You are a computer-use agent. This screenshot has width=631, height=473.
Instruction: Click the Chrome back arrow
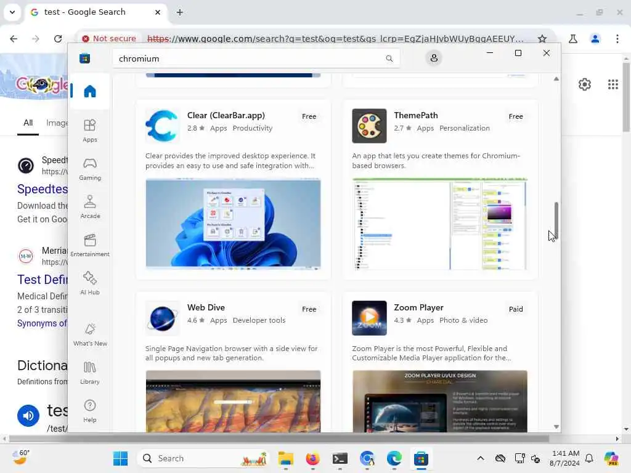pos(14,39)
